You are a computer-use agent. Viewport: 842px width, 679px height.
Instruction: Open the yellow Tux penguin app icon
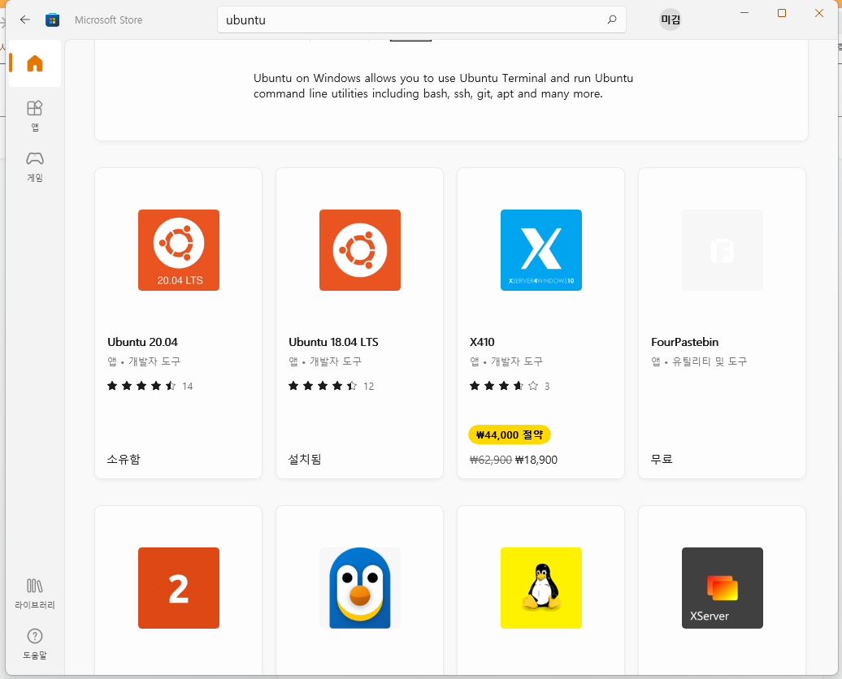[541, 588]
